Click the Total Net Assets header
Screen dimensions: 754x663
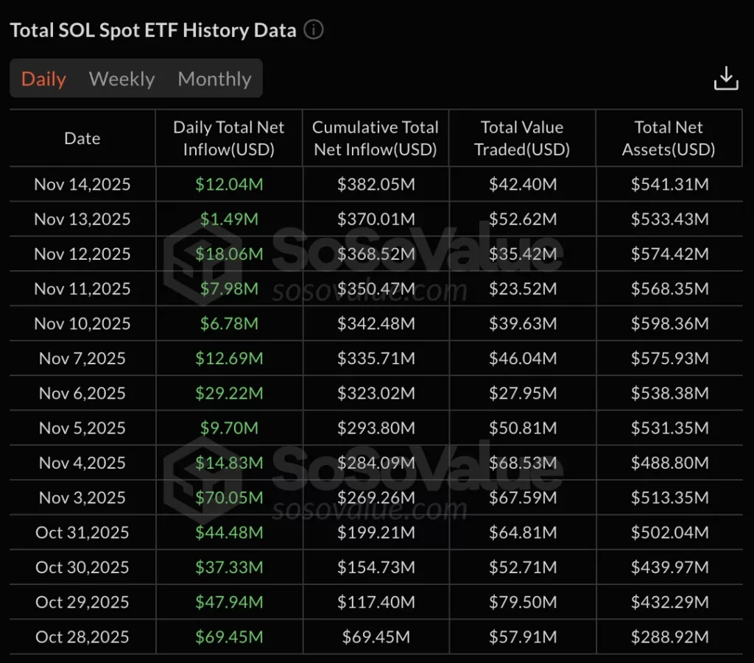pos(669,138)
